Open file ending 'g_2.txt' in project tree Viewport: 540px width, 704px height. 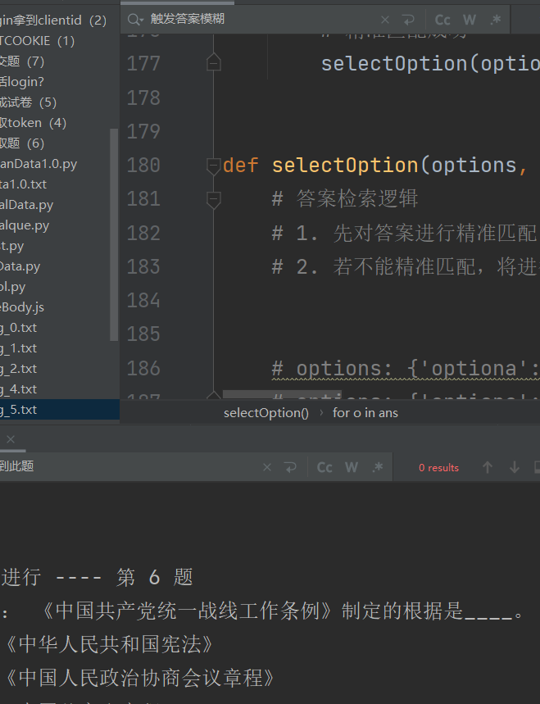tap(18, 369)
